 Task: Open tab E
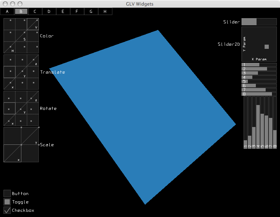(63, 12)
